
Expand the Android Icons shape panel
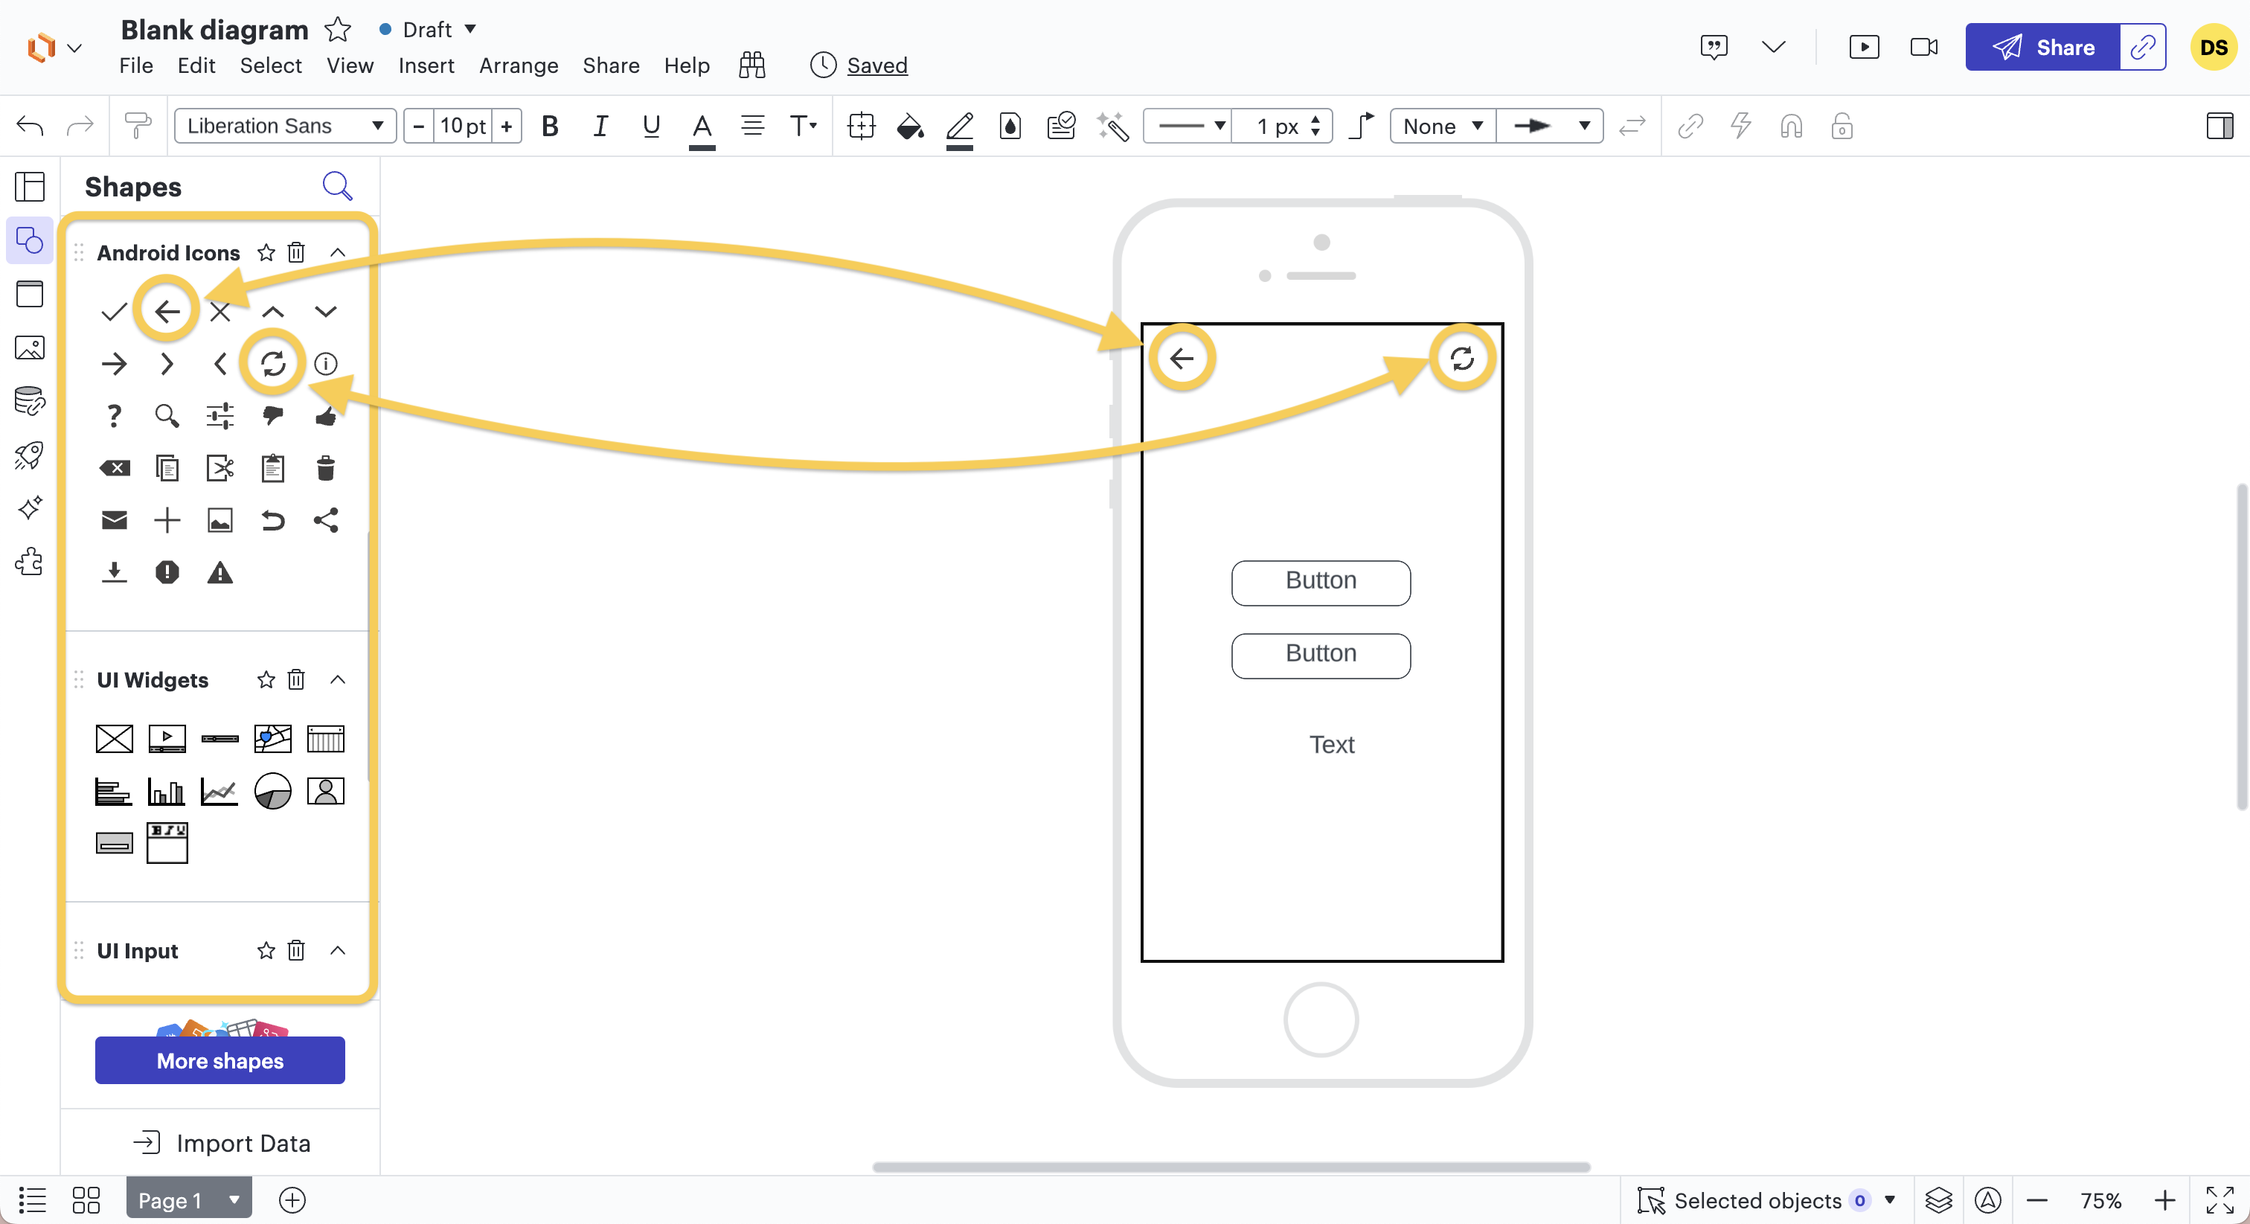tap(338, 251)
